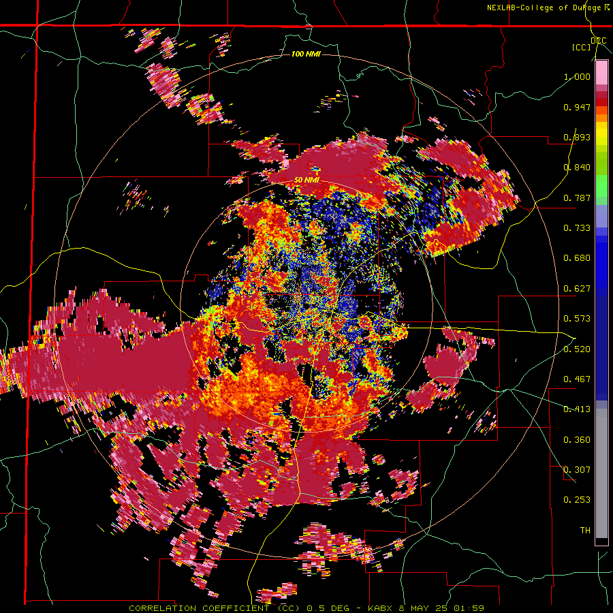
Task: Select the 0.680 legend value
Action: tap(577, 258)
